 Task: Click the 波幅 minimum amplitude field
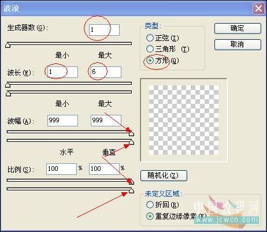click(x=62, y=121)
